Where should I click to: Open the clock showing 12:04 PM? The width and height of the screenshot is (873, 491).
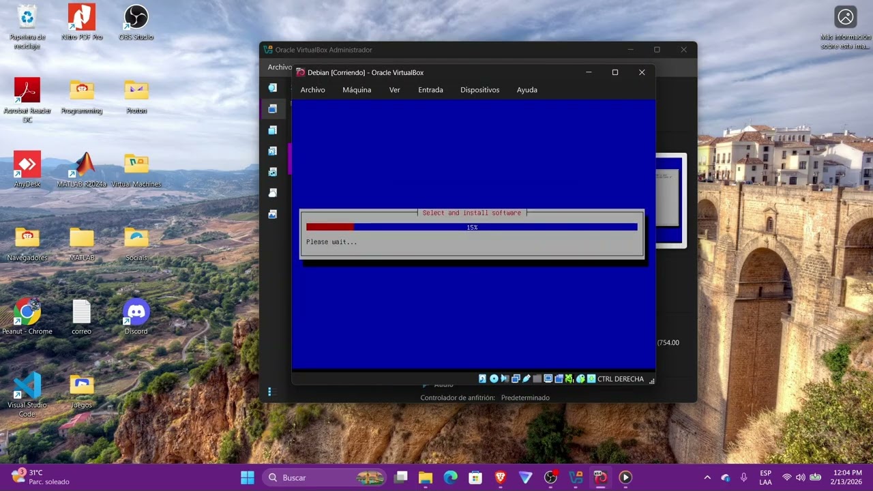[x=846, y=477]
